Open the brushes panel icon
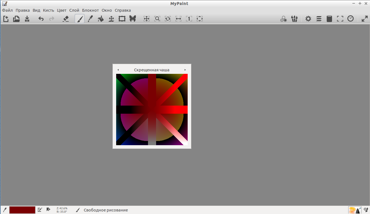The height and width of the screenshot is (214, 370). (294, 19)
